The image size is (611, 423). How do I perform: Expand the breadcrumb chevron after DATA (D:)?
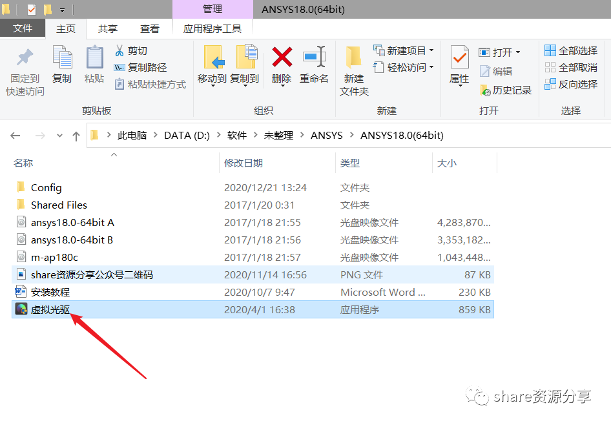tap(218, 135)
